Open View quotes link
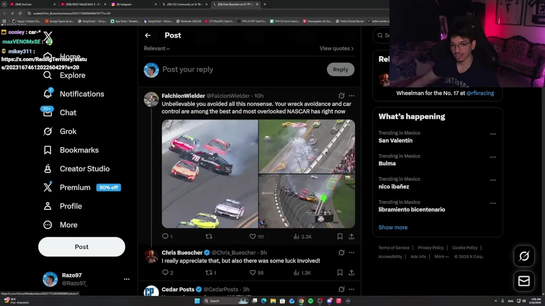Viewport: 545px width, 306px height. click(336, 48)
